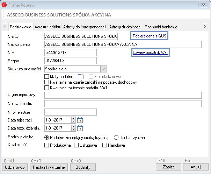Save changes with Zapisz button
This screenshot has width=211, height=174.
[168, 167]
